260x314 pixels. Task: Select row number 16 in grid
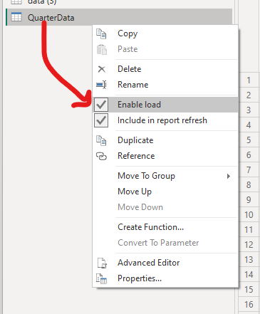(x=249, y=305)
